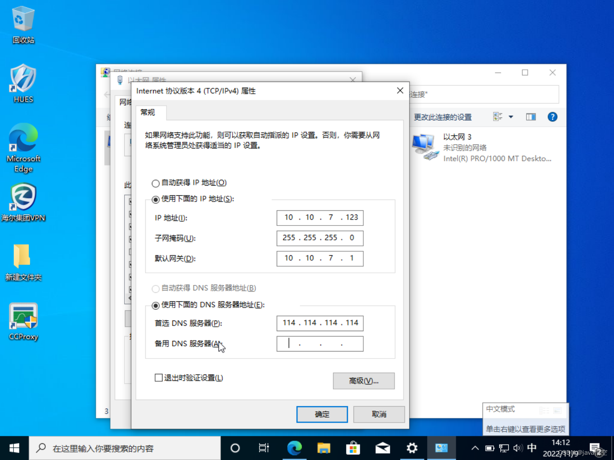Switch to Control Panel taskbar window
Screen dimensions: 614x460
click(x=441, y=448)
